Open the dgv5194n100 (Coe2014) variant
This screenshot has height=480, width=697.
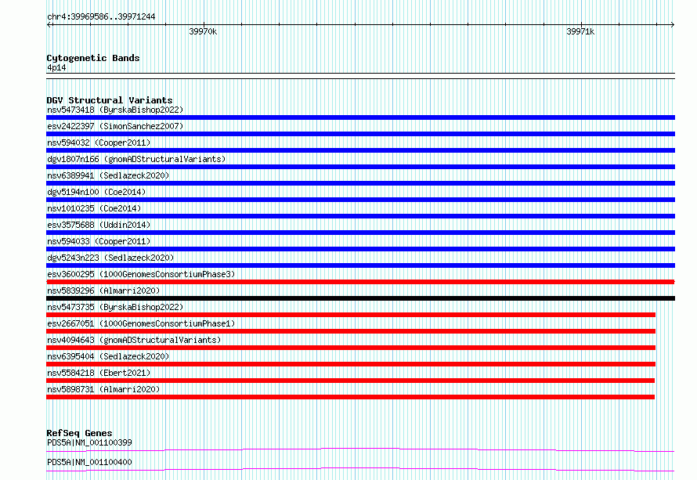pyautogui.click(x=96, y=192)
